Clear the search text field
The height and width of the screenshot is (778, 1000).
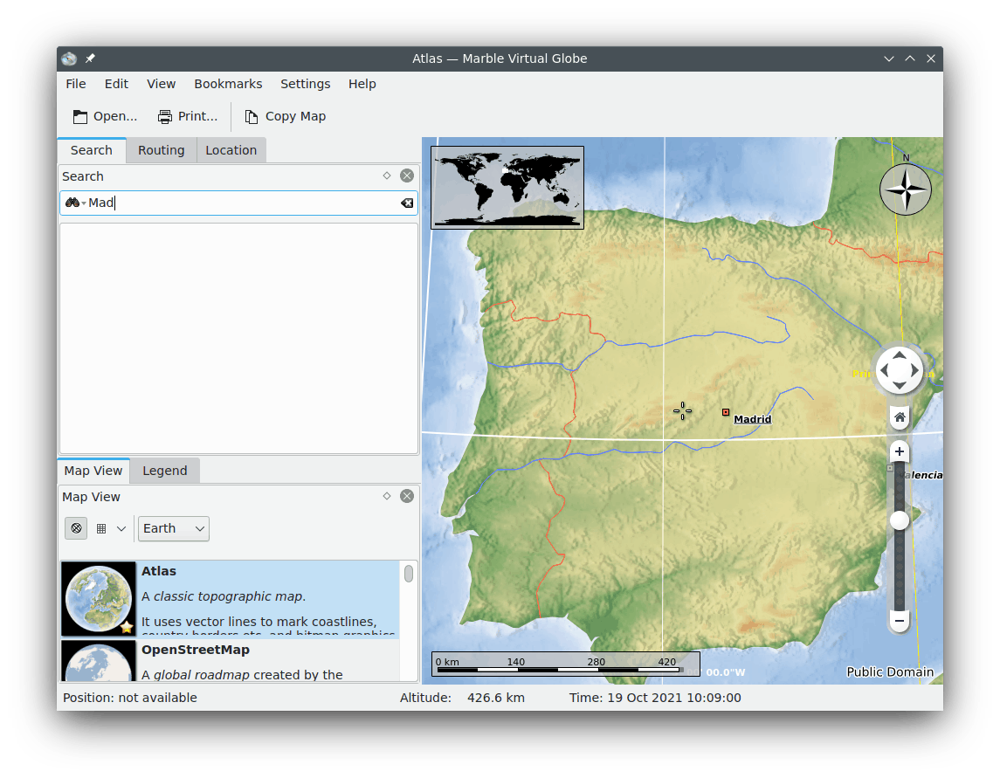tap(407, 203)
